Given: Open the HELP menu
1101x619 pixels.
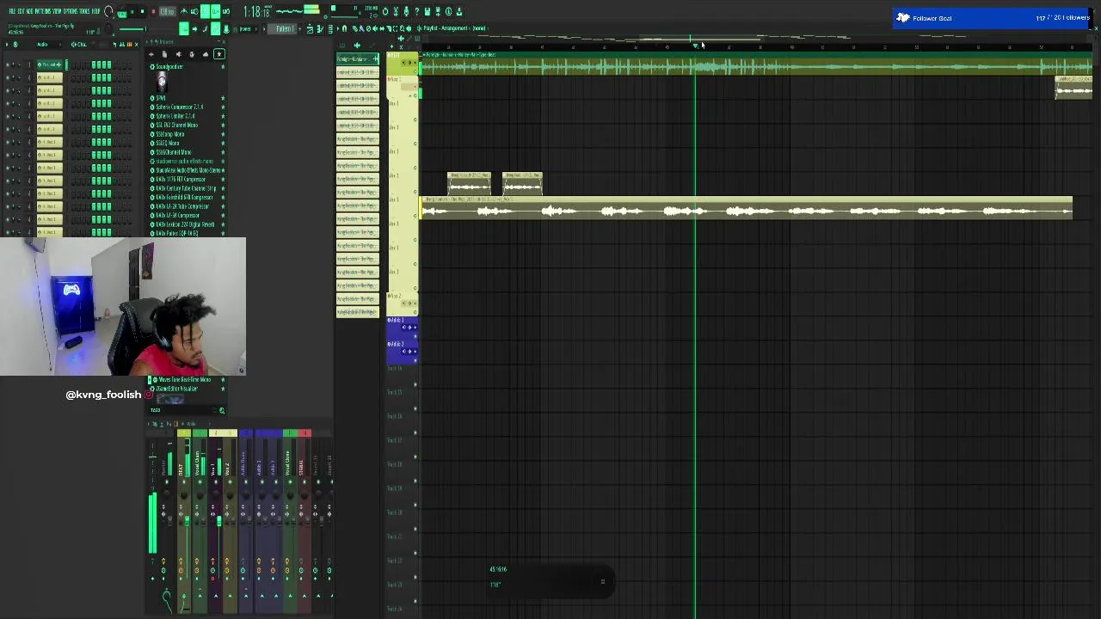Looking at the screenshot, I should coord(95,11).
